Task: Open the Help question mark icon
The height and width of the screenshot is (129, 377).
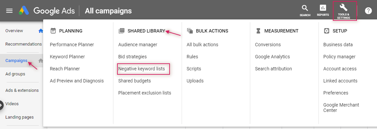Action: (x=368, y=11)
